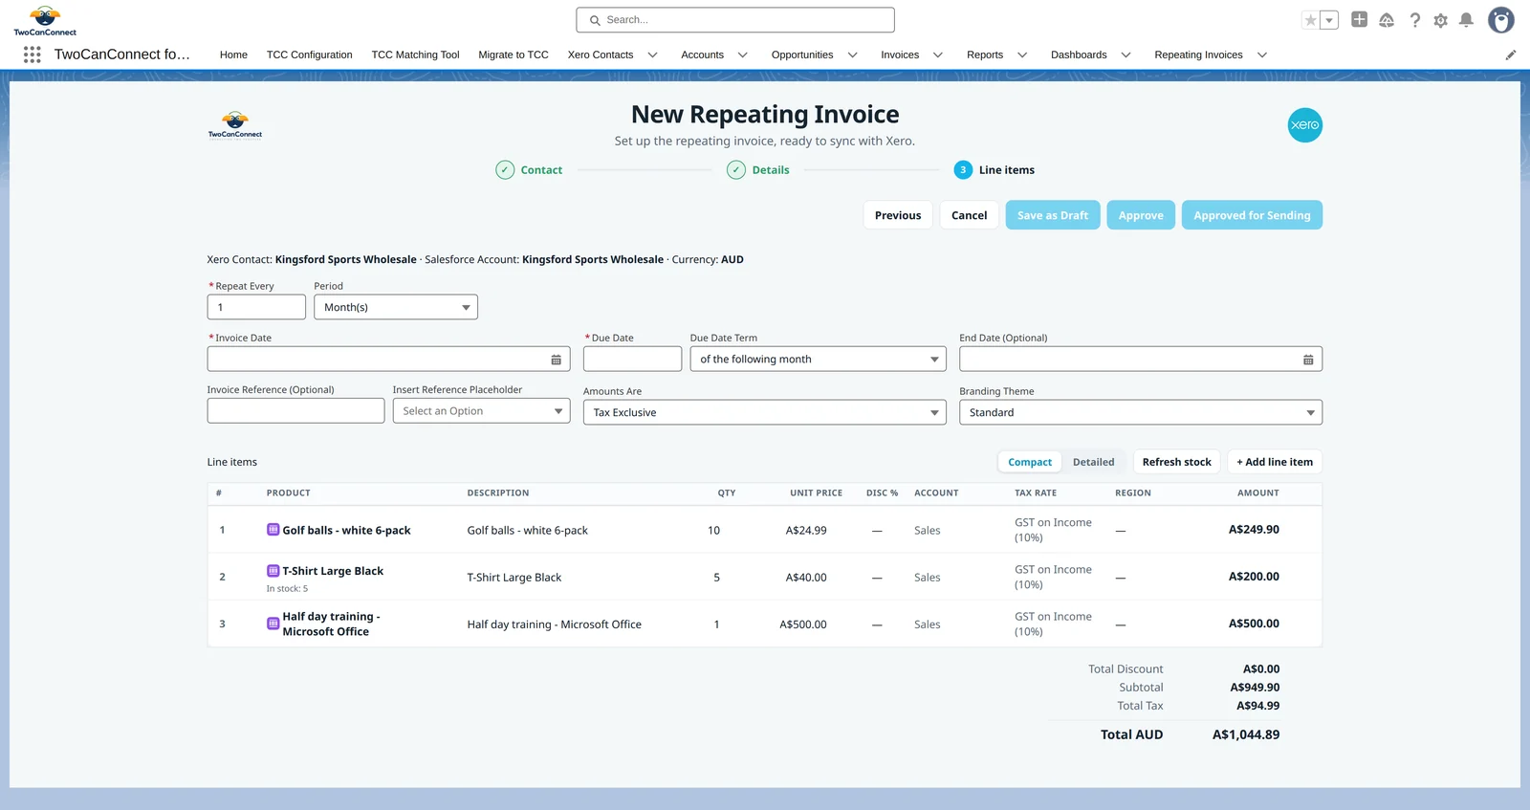View the notifications bell
Viewport: 1530px width, 810px height.
pyautogui.click(x=1466, y=20)
